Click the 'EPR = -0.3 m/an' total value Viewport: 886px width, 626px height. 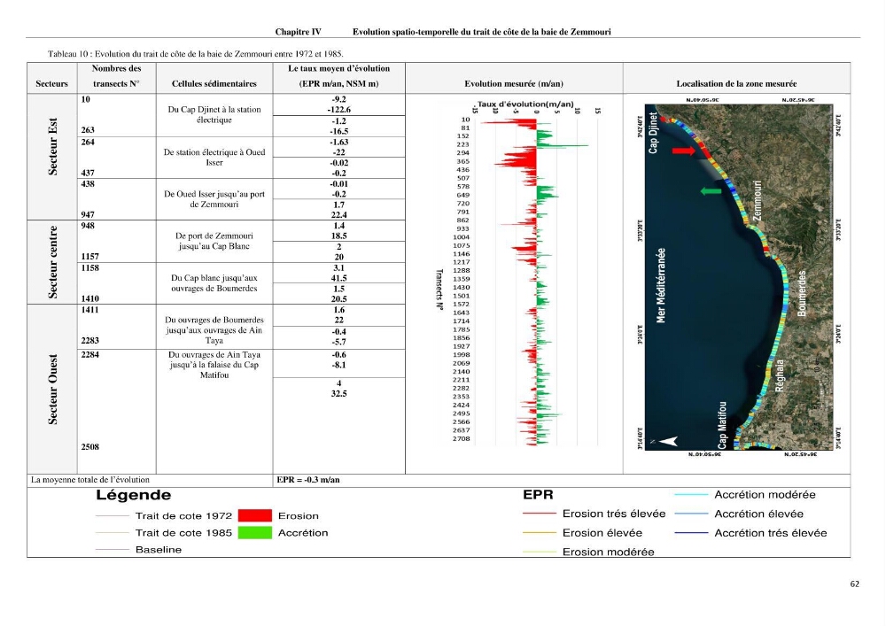point(308,480)
